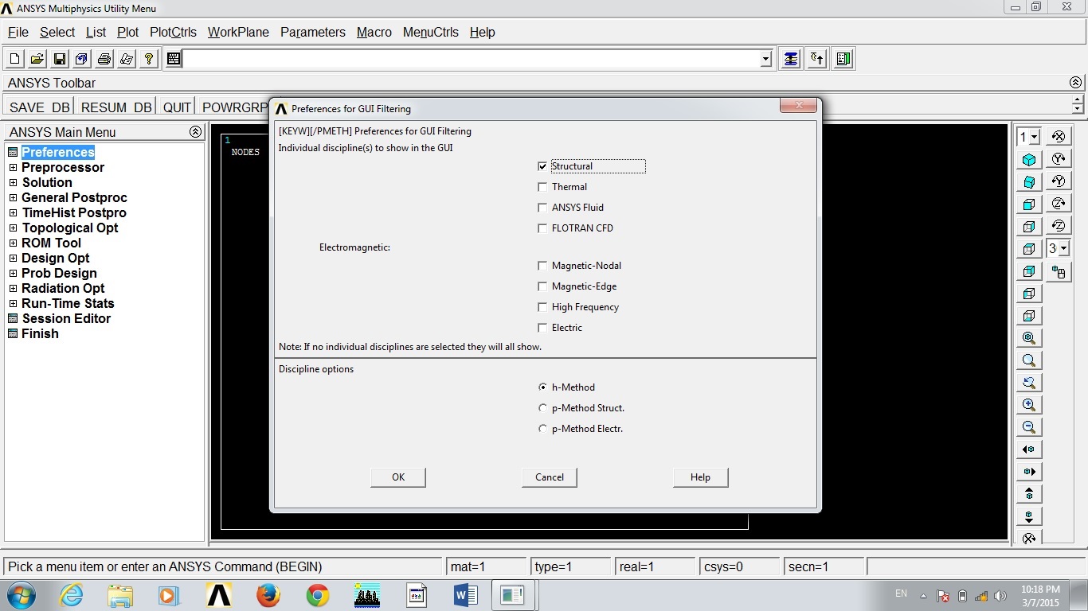Click the SAVE_DB toolbar button

click(40, 107)
